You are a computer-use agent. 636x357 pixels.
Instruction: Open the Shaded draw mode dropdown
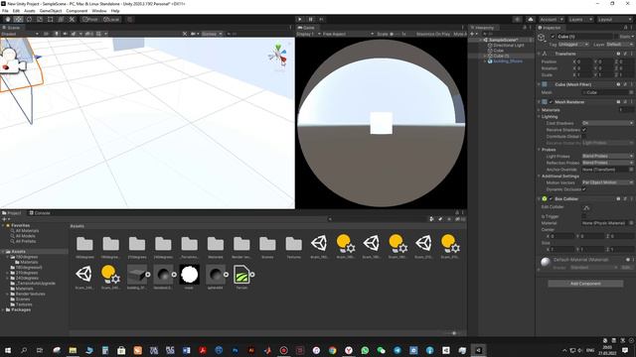coord(20,34)
